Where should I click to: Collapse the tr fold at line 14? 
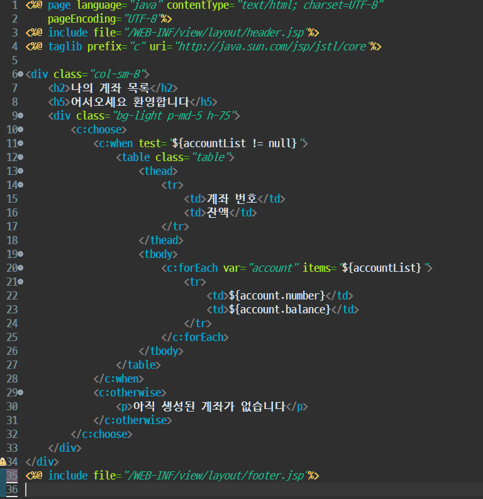click(21, 184)
